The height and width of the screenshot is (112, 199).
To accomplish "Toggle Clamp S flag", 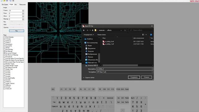I will tap(4, 41).
